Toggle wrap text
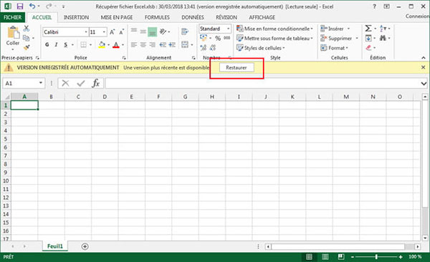The height and width of the screenshot is (262, 430). point(185,31)
